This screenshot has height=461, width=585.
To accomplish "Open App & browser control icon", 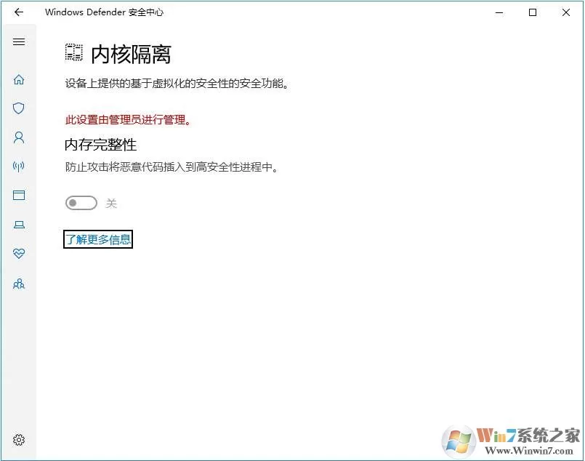I will tap(19, 195).
